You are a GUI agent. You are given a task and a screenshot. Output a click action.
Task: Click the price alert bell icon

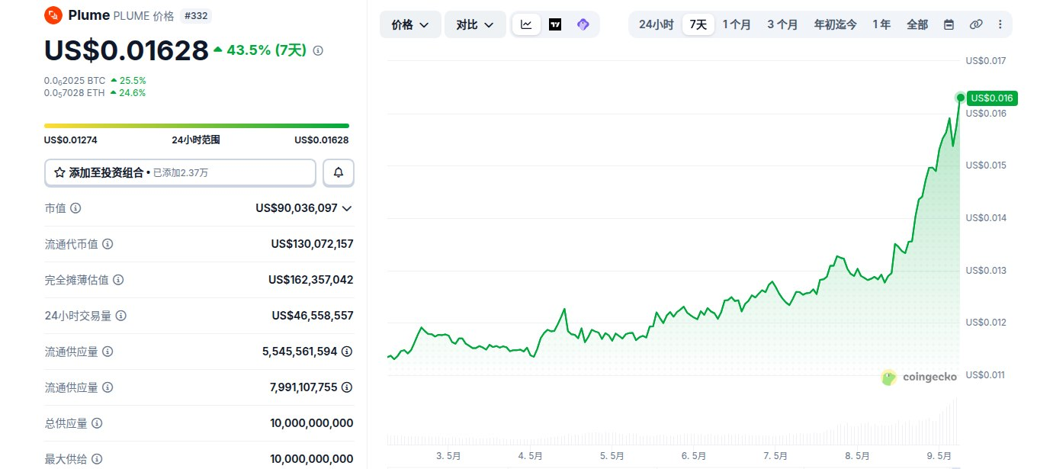(x=339, y=173)
